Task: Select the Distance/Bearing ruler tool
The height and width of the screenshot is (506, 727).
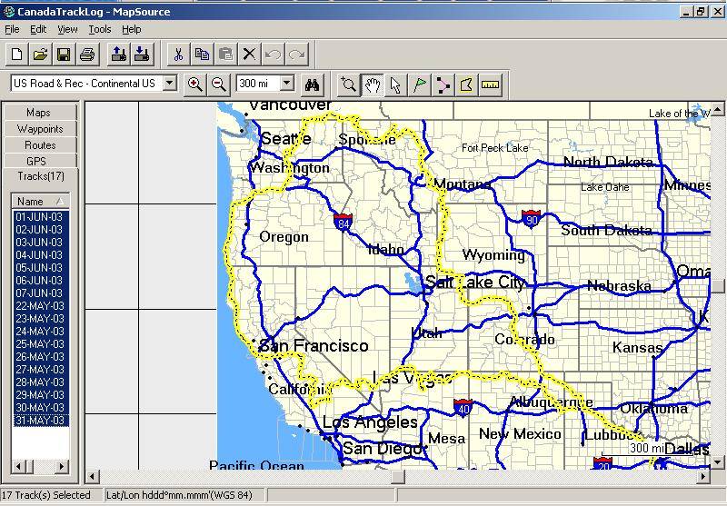Action: [490, 84]
